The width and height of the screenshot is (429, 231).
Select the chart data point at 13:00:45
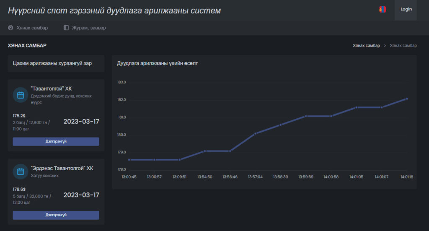[129, 160]
